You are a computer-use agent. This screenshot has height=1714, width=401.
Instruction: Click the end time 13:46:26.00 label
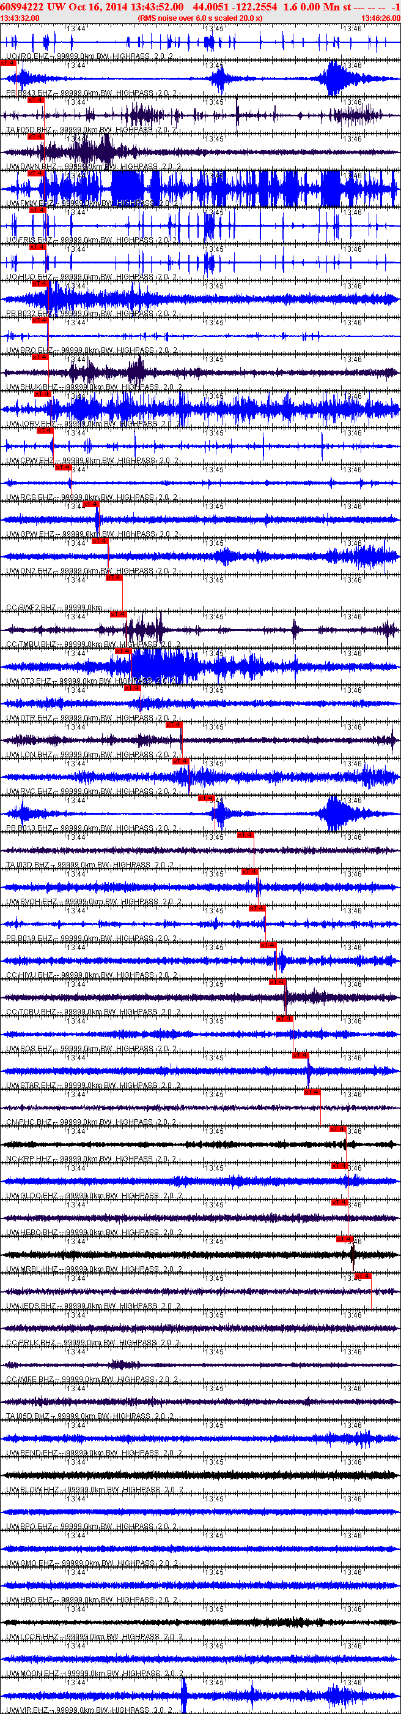(380, 18)
